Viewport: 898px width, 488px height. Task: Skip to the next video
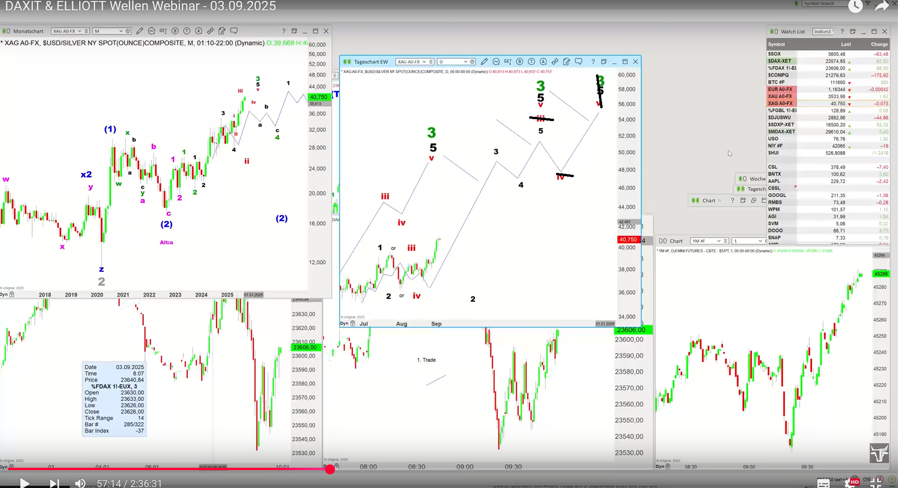[54, 483]
